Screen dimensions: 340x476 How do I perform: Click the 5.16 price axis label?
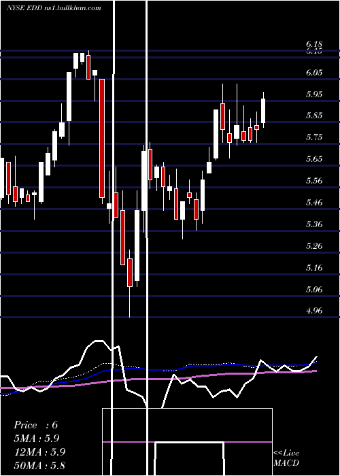tap(314, 268)
